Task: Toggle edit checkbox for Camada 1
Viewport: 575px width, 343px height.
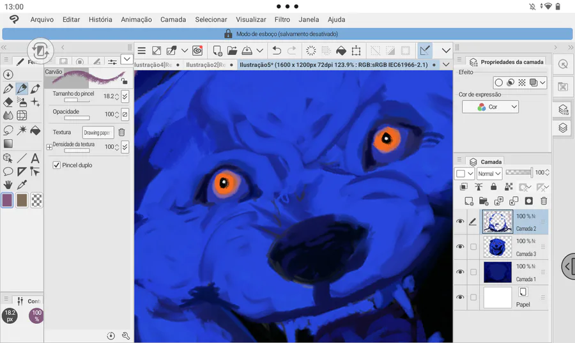Action: pos(473,272)
